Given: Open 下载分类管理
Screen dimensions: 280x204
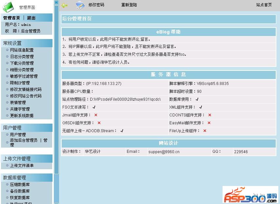Looking at the screenshot, I should click(x=22, y=63).
